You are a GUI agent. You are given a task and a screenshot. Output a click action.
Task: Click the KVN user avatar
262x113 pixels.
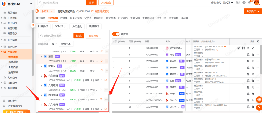pos(257,2)
